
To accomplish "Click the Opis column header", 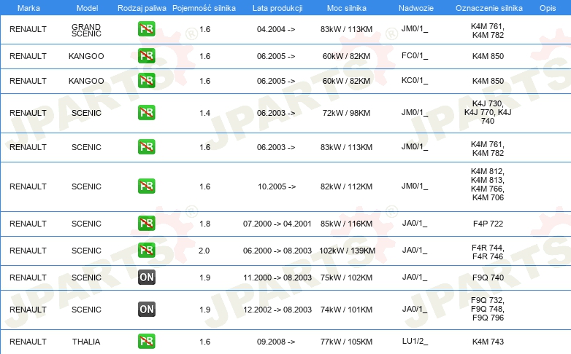I will point(548,8).
